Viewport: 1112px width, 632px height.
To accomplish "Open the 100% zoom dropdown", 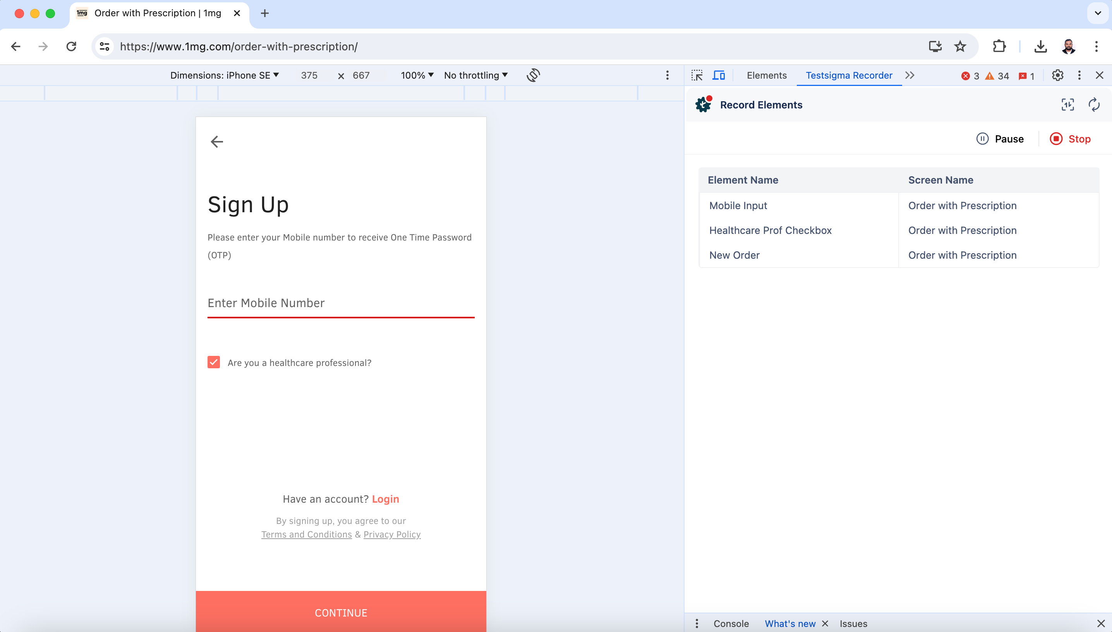I will pyautogui.click(x=417, y=75).
